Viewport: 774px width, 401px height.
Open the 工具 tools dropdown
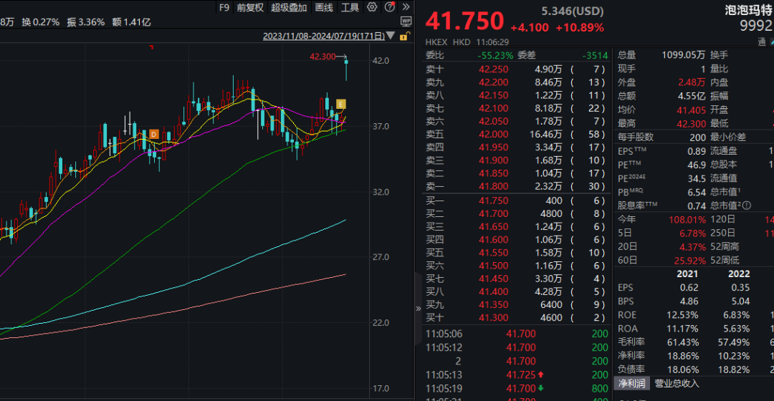point(350,8)
